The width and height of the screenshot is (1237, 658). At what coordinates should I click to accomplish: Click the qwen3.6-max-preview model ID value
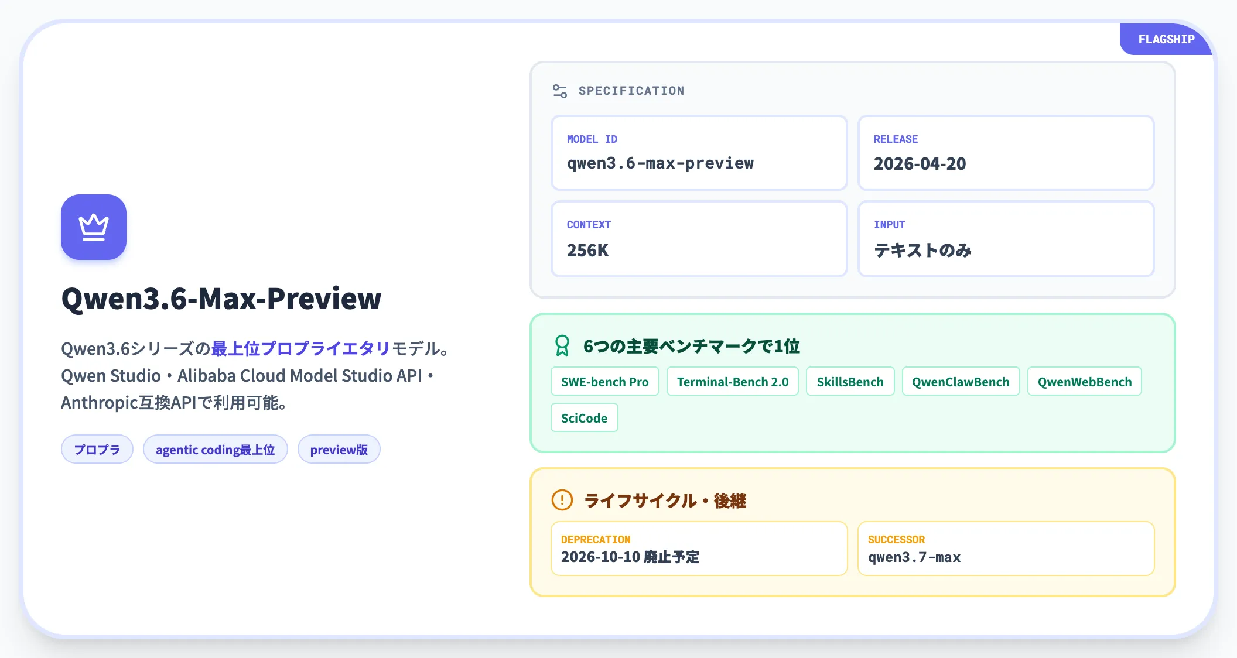pos(660,163)
